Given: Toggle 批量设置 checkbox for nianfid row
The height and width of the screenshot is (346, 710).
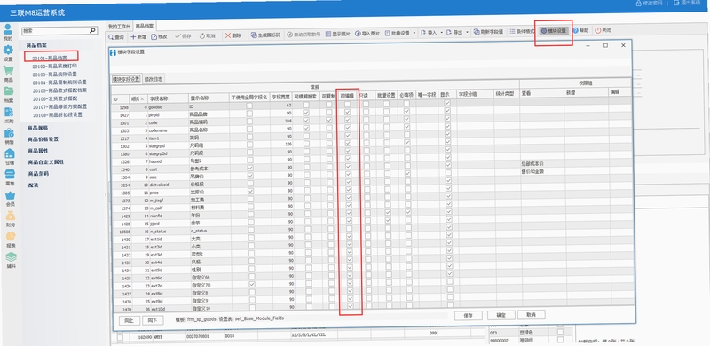Looking at the screenshot, I should pyautogui.click(x=388, y=212).
